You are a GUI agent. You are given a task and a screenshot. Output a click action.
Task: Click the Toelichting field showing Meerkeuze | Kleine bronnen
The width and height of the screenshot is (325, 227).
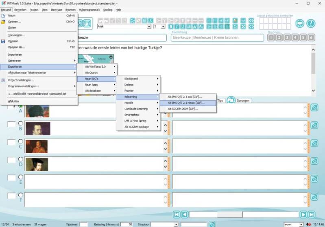click(217, 38)
